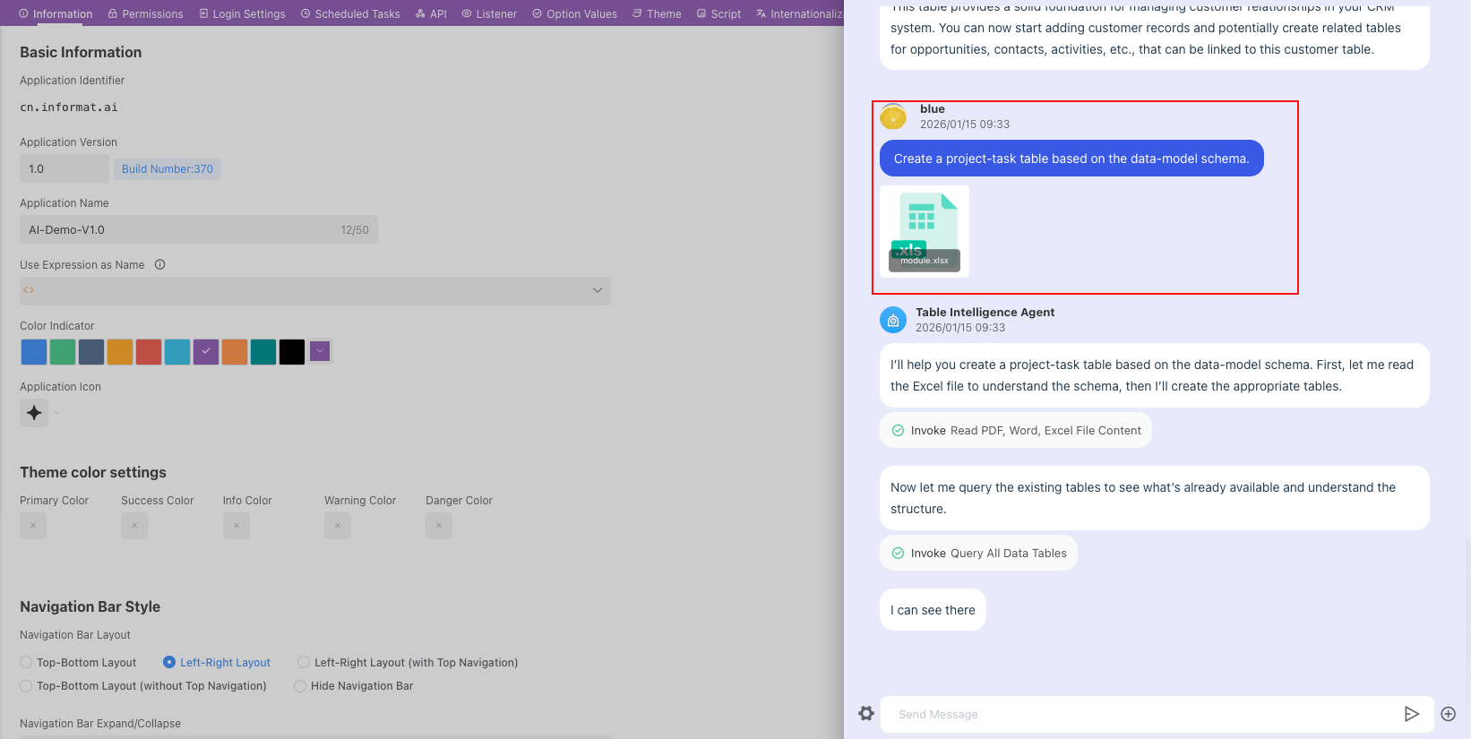Open the custom color picker dropdown
Screen dimensions: 1471x739
320,352
